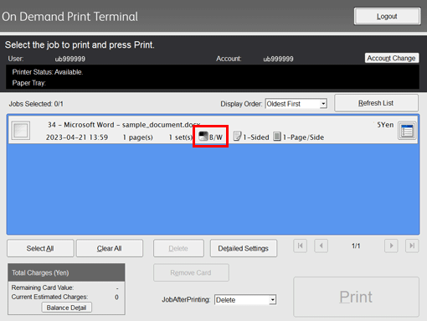Open Account Change
This screenshot has height=321, width=427.
[x=391, y=58]
